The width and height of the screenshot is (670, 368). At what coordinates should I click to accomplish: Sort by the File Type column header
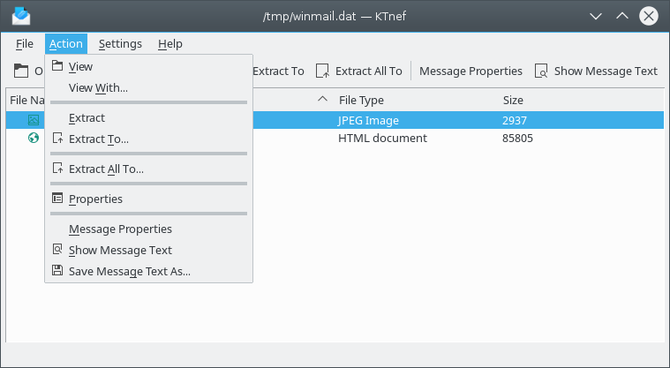point(361,100)
